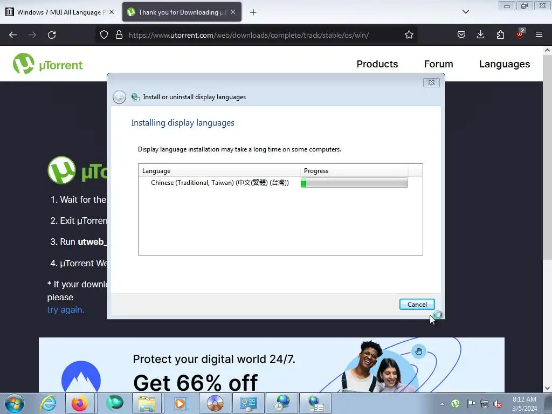Open the disc burner taskbar icon
This screenshot has width=552, height=414.
pyautogui.click(x=215, y=403)
